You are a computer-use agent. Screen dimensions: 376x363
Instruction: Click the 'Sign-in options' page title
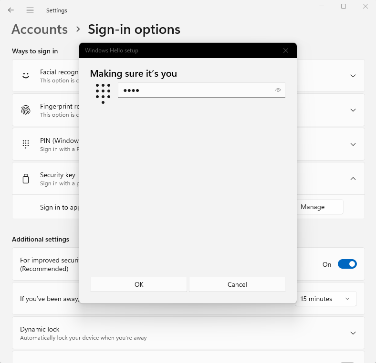tap(134, 30)
